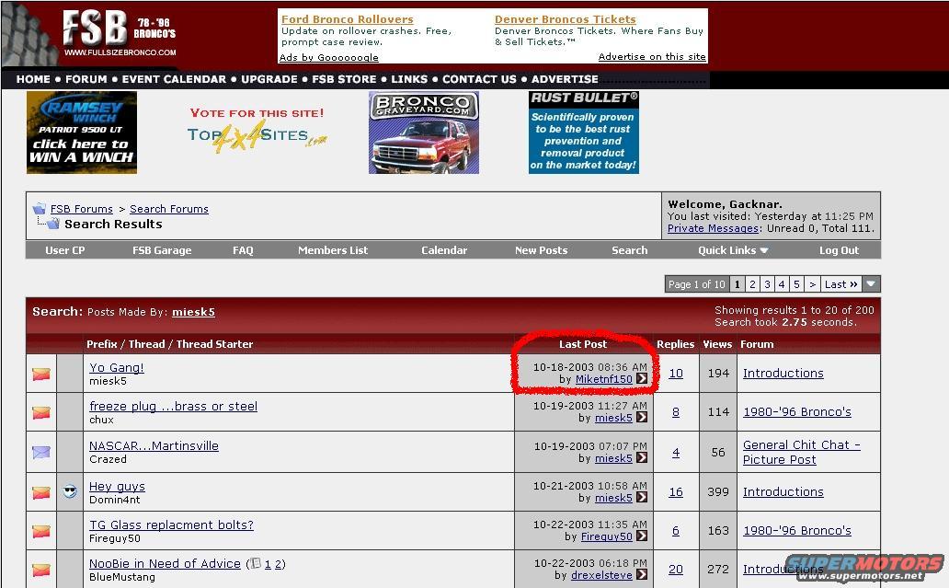The width and height of the screenshot is (949, 588).
Task: Click envelope status icon for TG Glass thread
Action: click(x=41, y=532)
